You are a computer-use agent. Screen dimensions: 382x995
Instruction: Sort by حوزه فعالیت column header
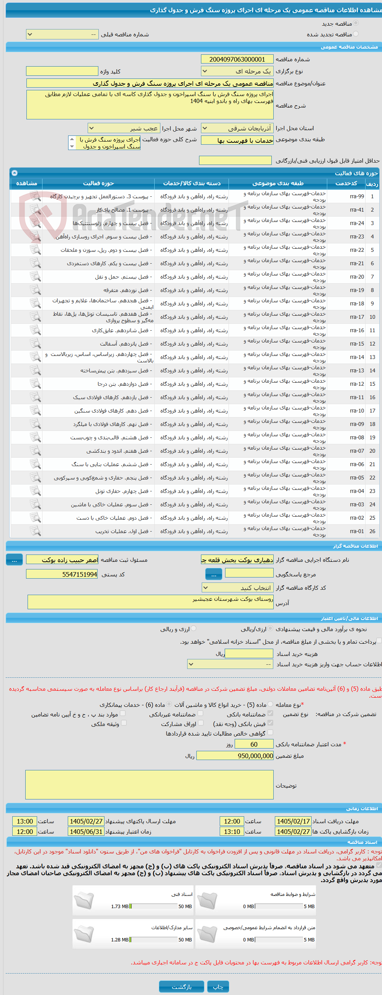tap(98, 183)
